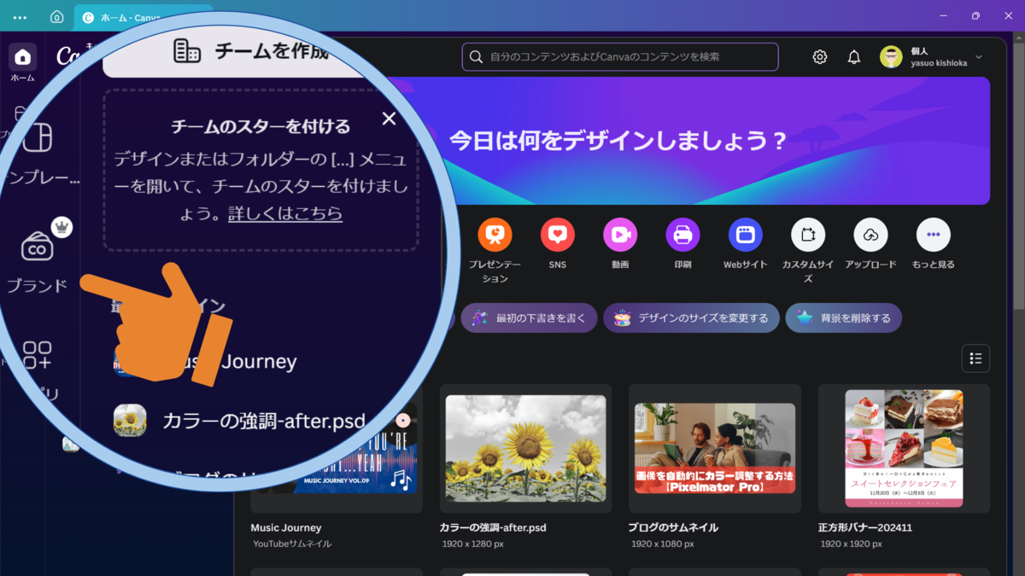Open the ブログのサムネイル design thumbnail
Image resolution: width=1025 pixels, height=576 pixels.
(x=715, y=448)
